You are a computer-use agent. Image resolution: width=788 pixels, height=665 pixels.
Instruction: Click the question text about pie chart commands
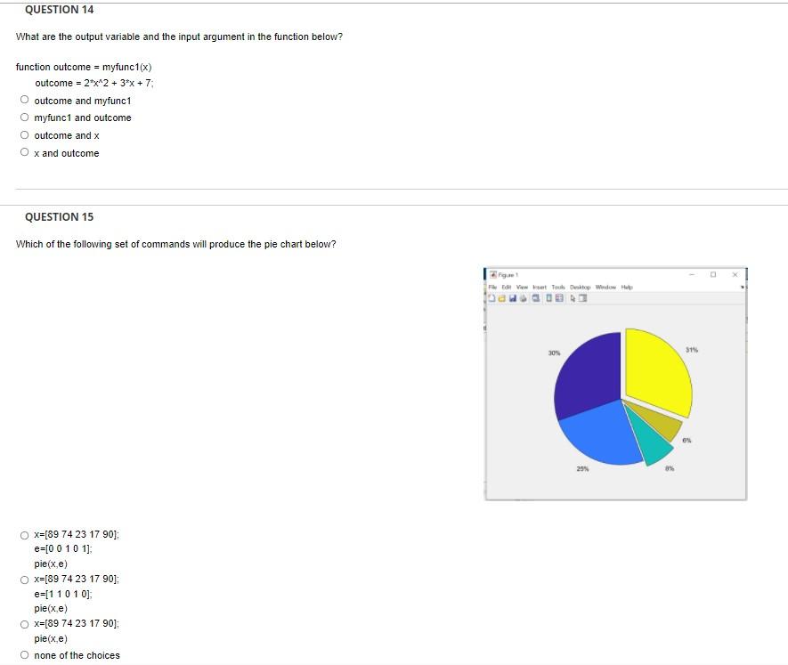coord(176,244)
